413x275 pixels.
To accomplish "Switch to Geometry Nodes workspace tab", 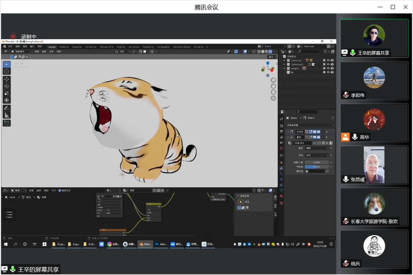I will [182, 47].
